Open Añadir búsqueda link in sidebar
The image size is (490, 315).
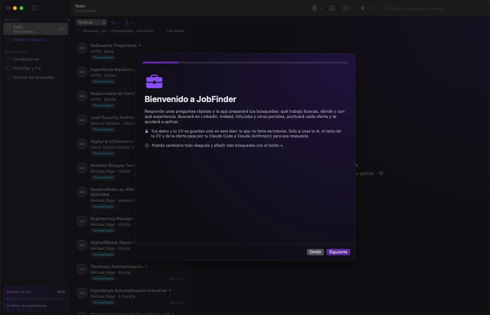pyautogui.click(x=30, y=40)
